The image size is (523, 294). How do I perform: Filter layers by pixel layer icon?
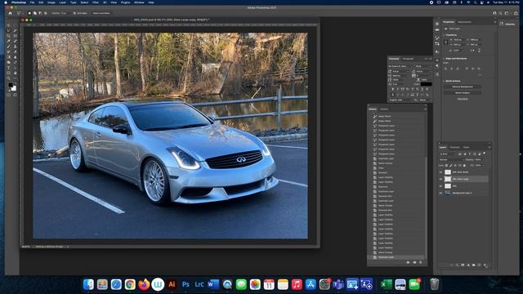(x=460, y=154)
